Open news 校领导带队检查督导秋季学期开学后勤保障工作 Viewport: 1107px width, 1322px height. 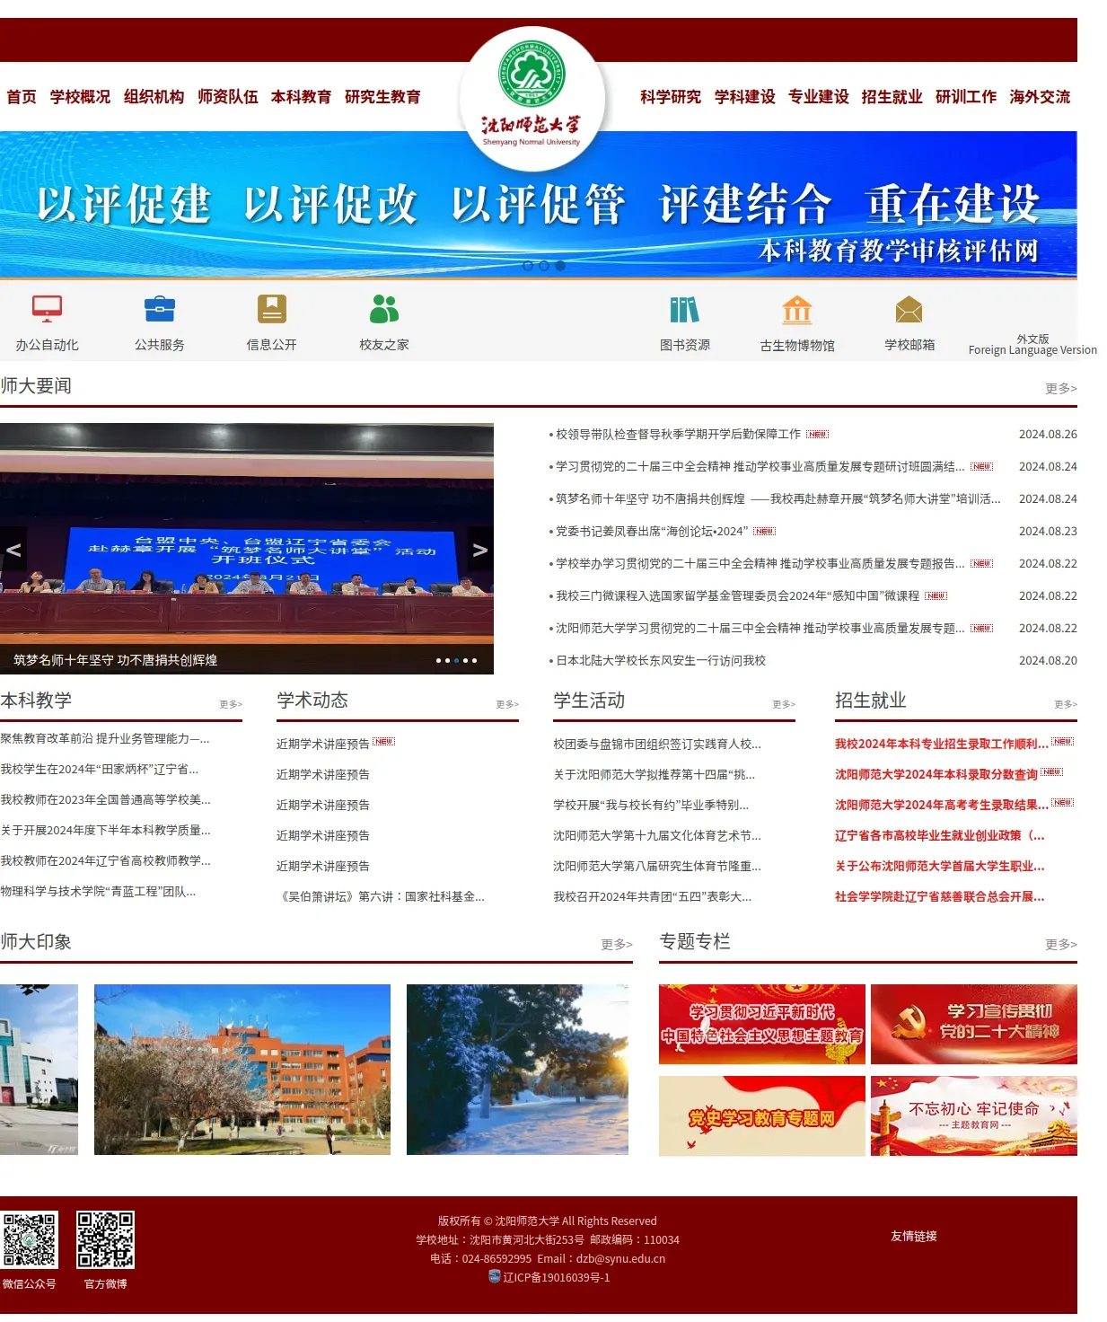point(678,434)
